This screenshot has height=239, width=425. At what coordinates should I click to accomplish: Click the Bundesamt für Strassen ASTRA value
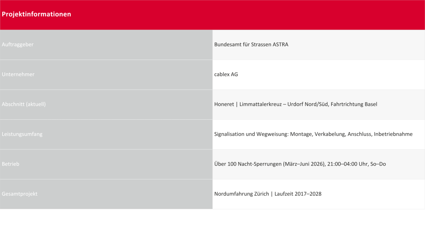251,45
